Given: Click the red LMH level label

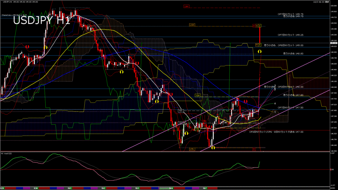Looking at the screenshot, I should point(187,6).
